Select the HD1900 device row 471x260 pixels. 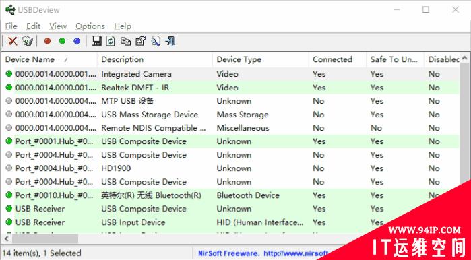click(230, 168)
